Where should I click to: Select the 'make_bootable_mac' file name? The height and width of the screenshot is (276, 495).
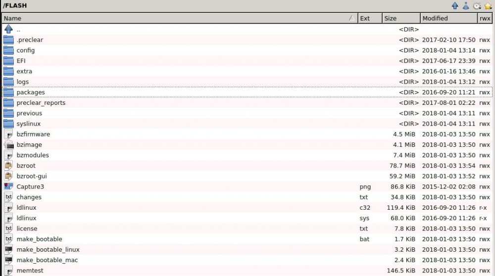click(47, 260)
